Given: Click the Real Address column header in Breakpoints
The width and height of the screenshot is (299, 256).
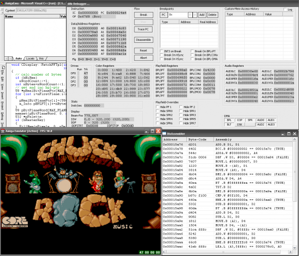Looking at the screenshot, I should click(208, 22).
